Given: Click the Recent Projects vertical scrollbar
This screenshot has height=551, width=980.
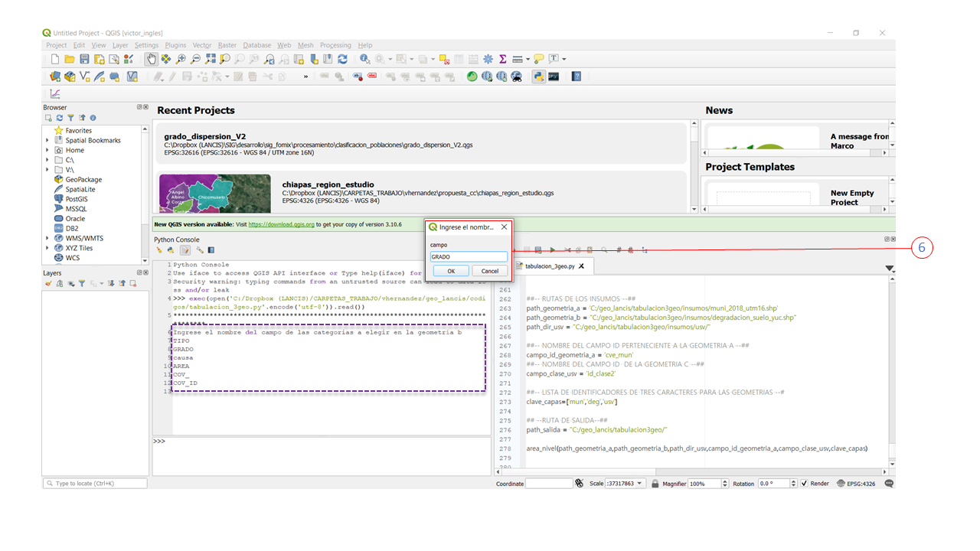Looking at the screenshot, I should click(694, 165).
